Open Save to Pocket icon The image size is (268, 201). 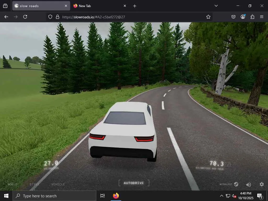[x=233, y=17]
